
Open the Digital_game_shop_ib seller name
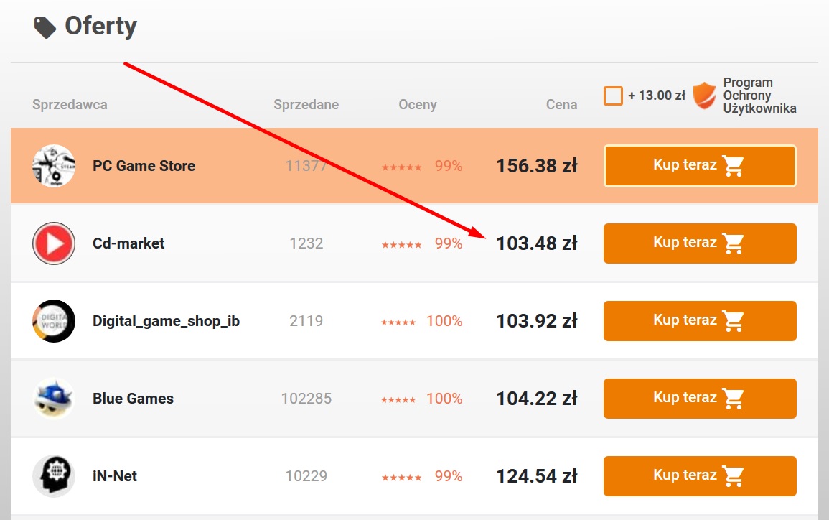point(166,321)
